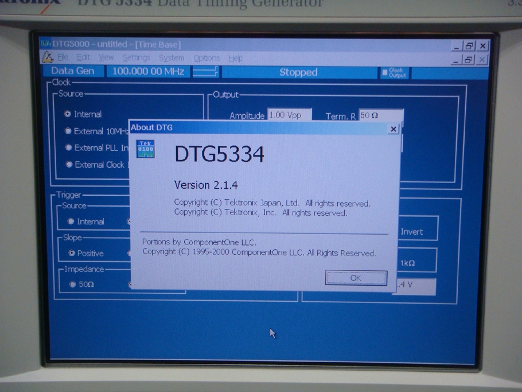Click the 100.000 00 MHz frequency display
This screenshot has width=522, height=392.
(x=148, y=71)
